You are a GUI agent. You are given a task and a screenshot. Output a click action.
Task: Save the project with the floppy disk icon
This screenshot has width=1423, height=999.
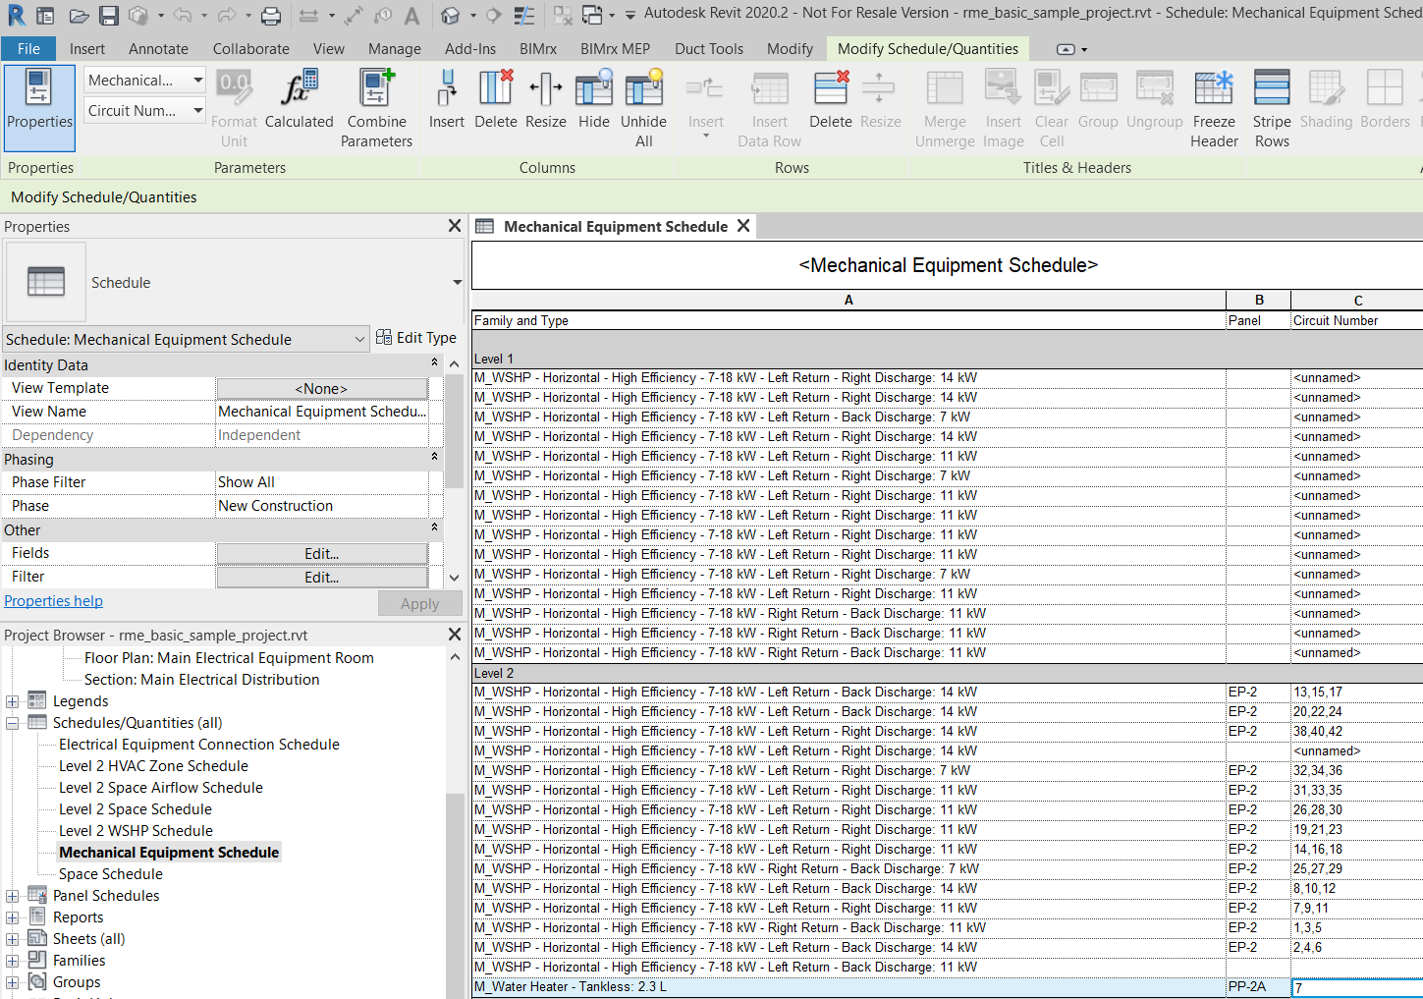pyautogui.click(x=108, y=16)
